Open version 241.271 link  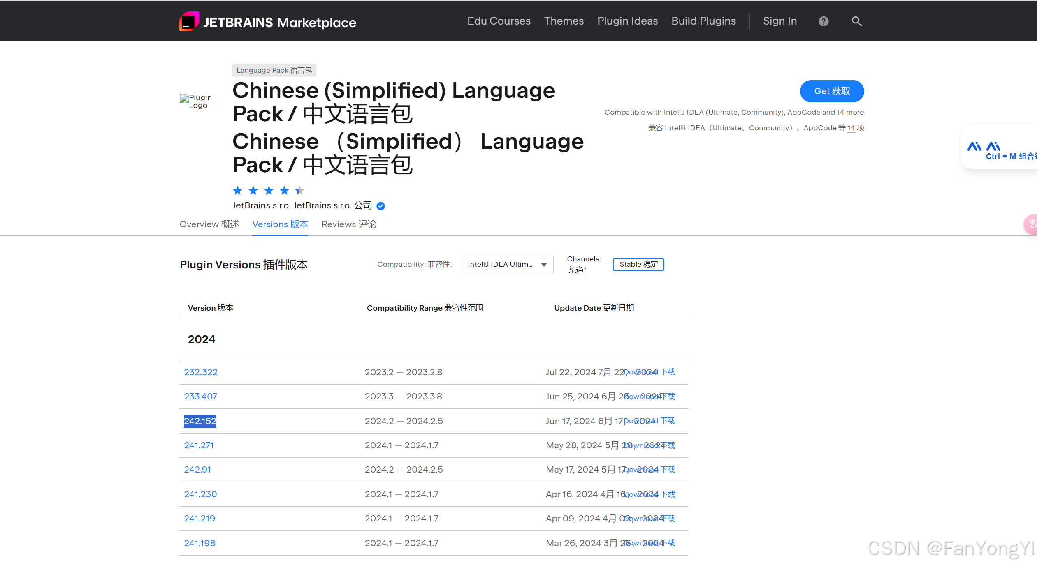[199, 445]
